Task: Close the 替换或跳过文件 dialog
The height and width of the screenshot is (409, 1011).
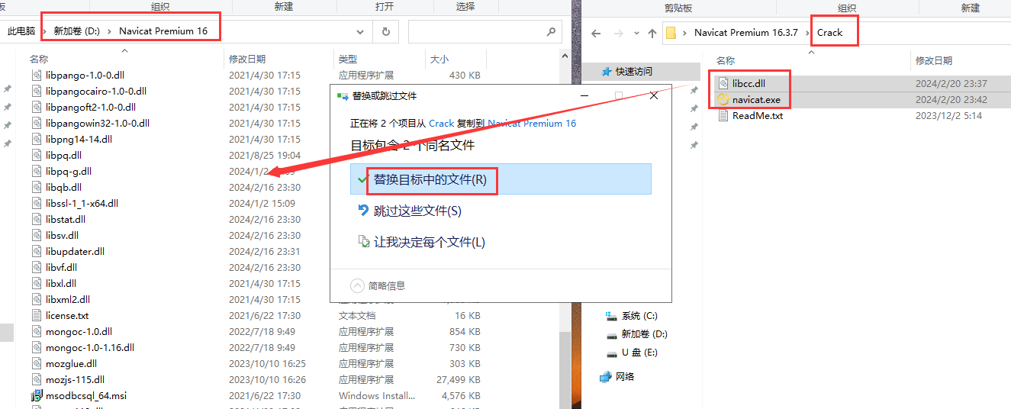Action: [x=654, y=96]
